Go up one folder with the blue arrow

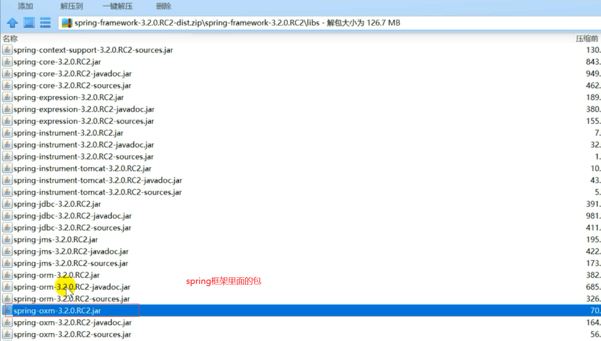(x=12, y=23)
